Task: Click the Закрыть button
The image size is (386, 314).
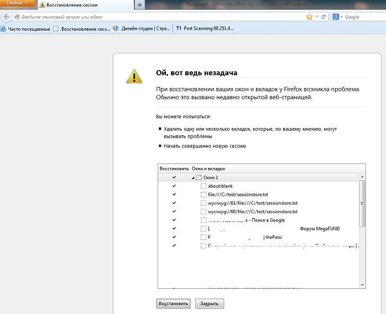Action: [209, 304]
